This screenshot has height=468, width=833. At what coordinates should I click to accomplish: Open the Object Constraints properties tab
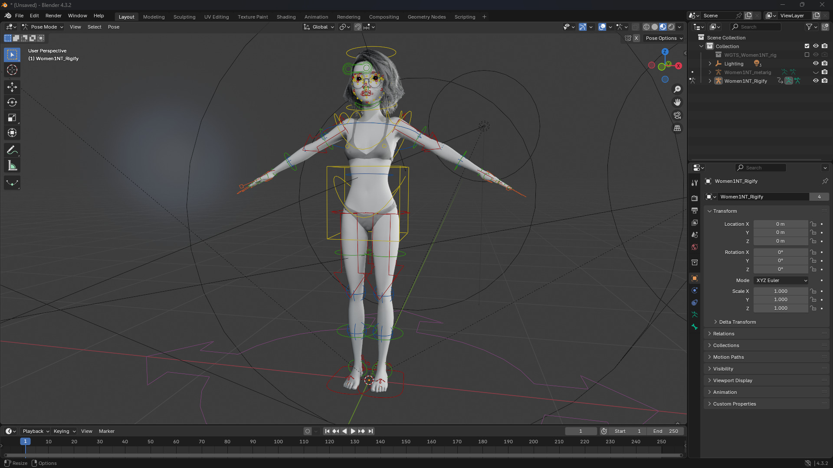point(695,302)
